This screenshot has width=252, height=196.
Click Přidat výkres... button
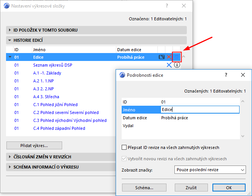point(34,146)
